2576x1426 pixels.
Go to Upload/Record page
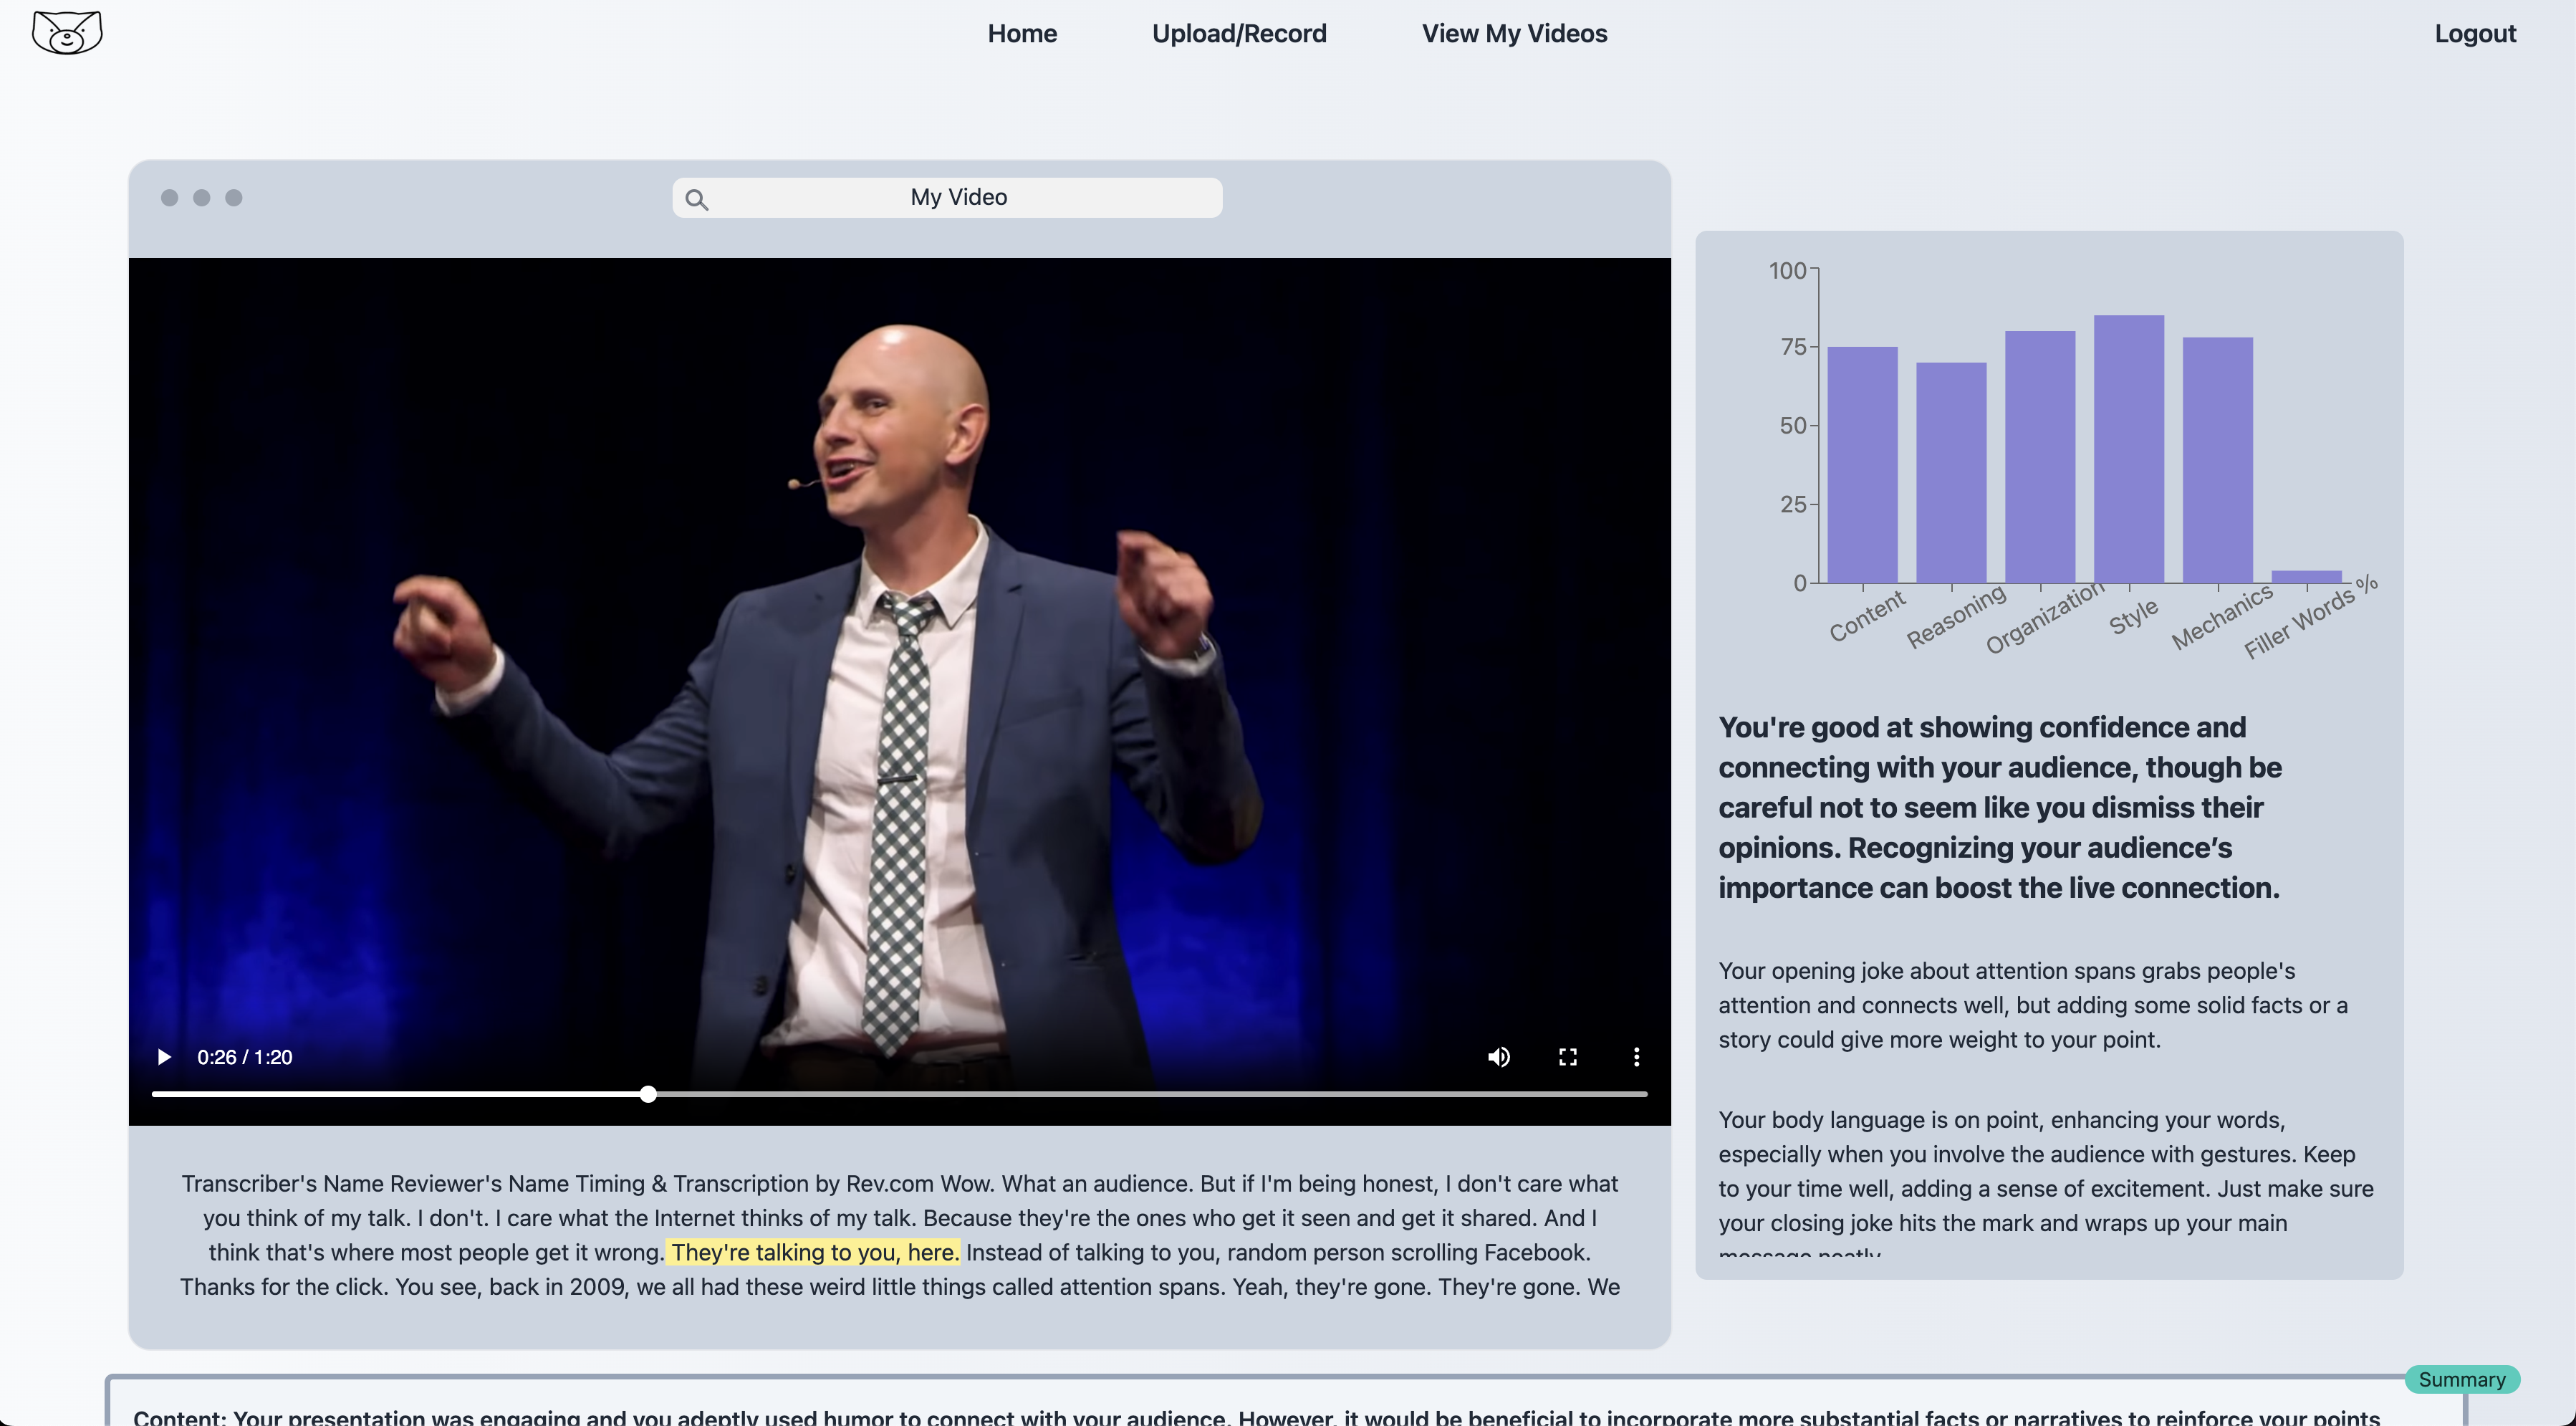click(x=1238, y=33)
